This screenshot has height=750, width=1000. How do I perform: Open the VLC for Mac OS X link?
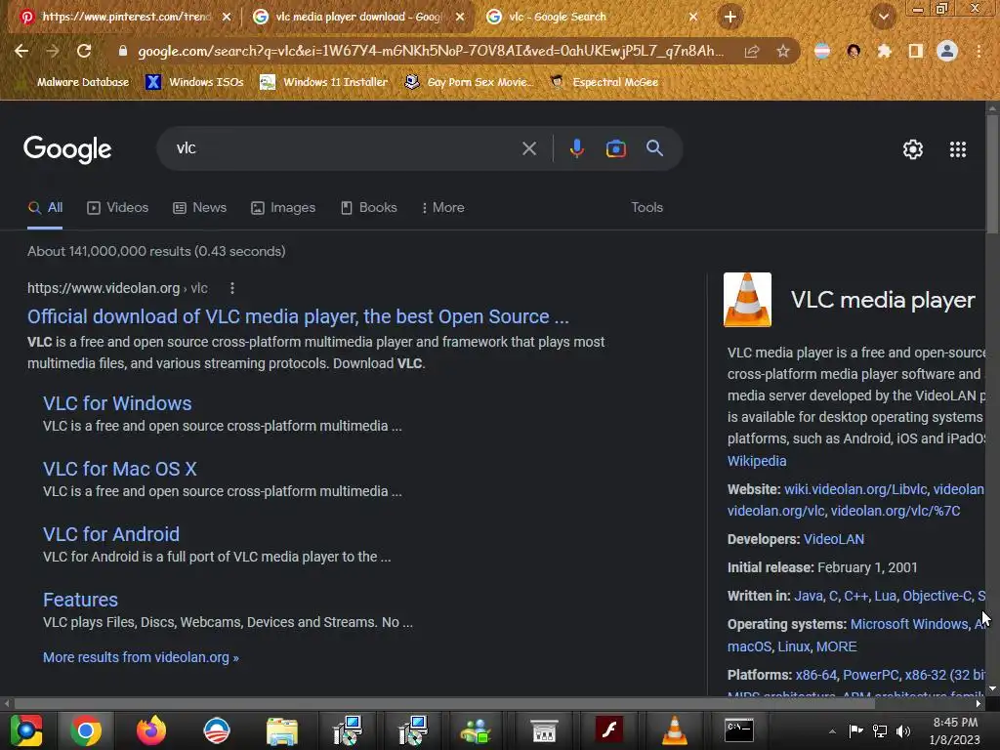120,469
